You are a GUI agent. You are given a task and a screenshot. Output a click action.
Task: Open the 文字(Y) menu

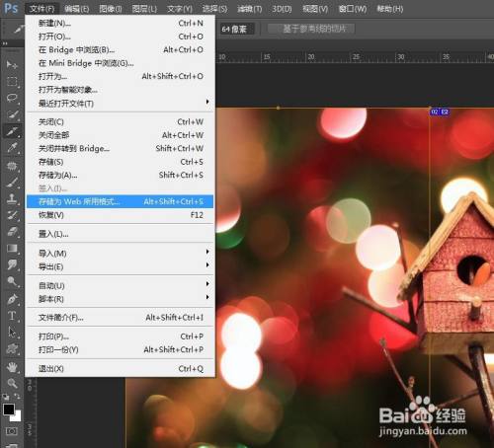pos(180,9)
